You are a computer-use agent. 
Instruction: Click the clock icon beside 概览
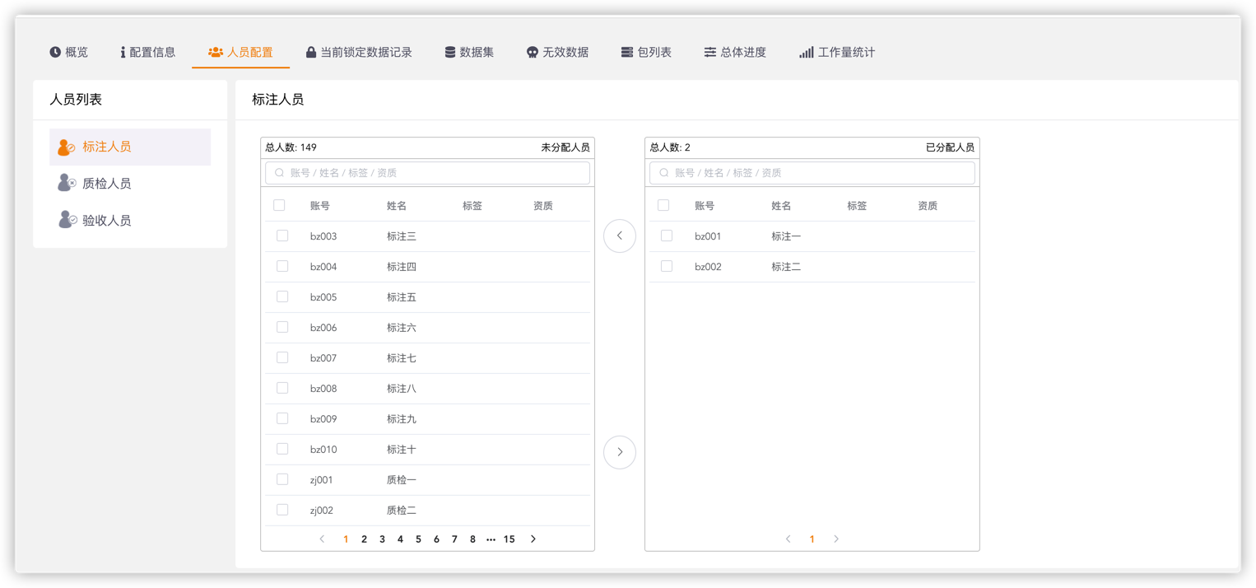(x=55, y=52)
